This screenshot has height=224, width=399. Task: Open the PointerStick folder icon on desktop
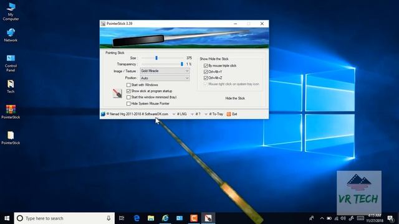click(11, 138)
